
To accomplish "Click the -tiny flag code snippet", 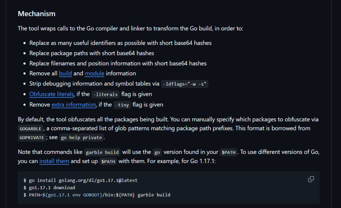I will [x=122, y=105].
